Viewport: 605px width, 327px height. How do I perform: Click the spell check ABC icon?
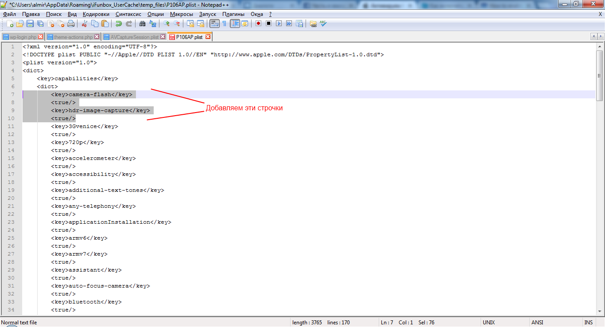[x=323, y=23]
